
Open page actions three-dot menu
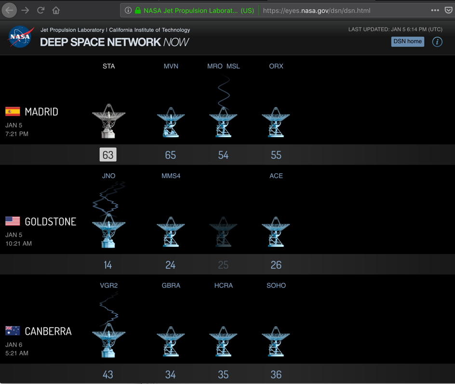click(435, 10)
